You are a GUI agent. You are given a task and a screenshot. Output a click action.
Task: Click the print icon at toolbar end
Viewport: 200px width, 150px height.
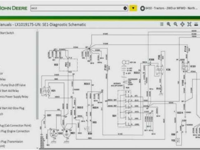196,24
